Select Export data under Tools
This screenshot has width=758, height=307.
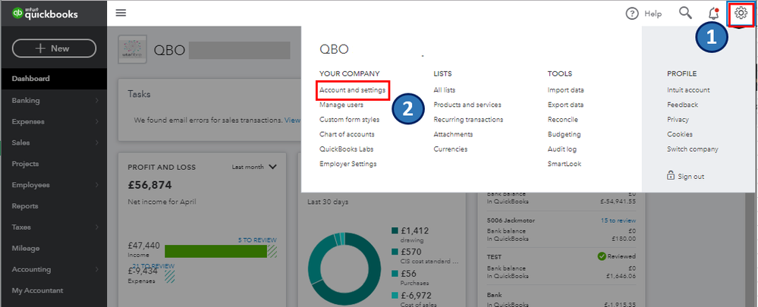click(x=565, y=105)
